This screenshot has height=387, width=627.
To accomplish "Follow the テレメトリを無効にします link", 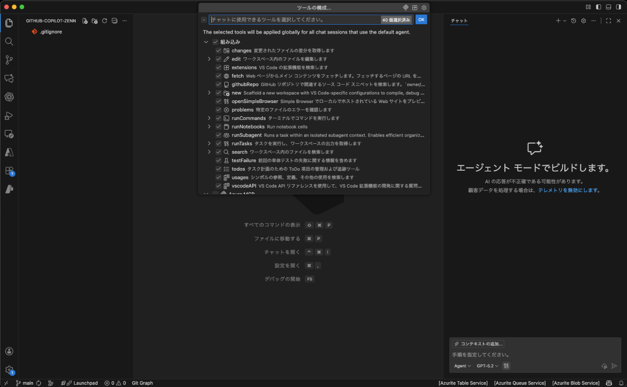I will [x=568, y=190].
